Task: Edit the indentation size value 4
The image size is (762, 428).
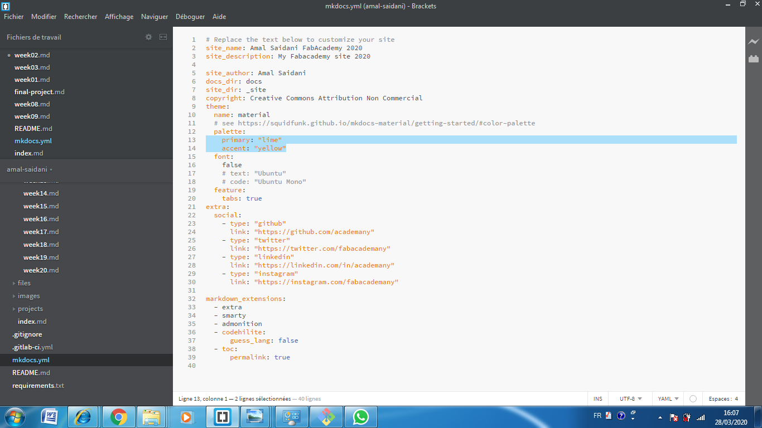Action: coord(736,398)
